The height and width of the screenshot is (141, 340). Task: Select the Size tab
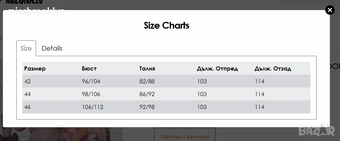pos(26,48)
